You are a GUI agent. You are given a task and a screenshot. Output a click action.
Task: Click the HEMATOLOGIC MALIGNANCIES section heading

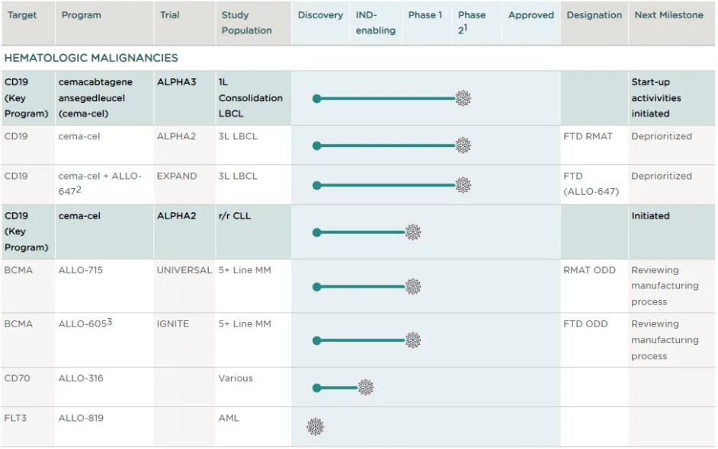(x=91, y=58)
